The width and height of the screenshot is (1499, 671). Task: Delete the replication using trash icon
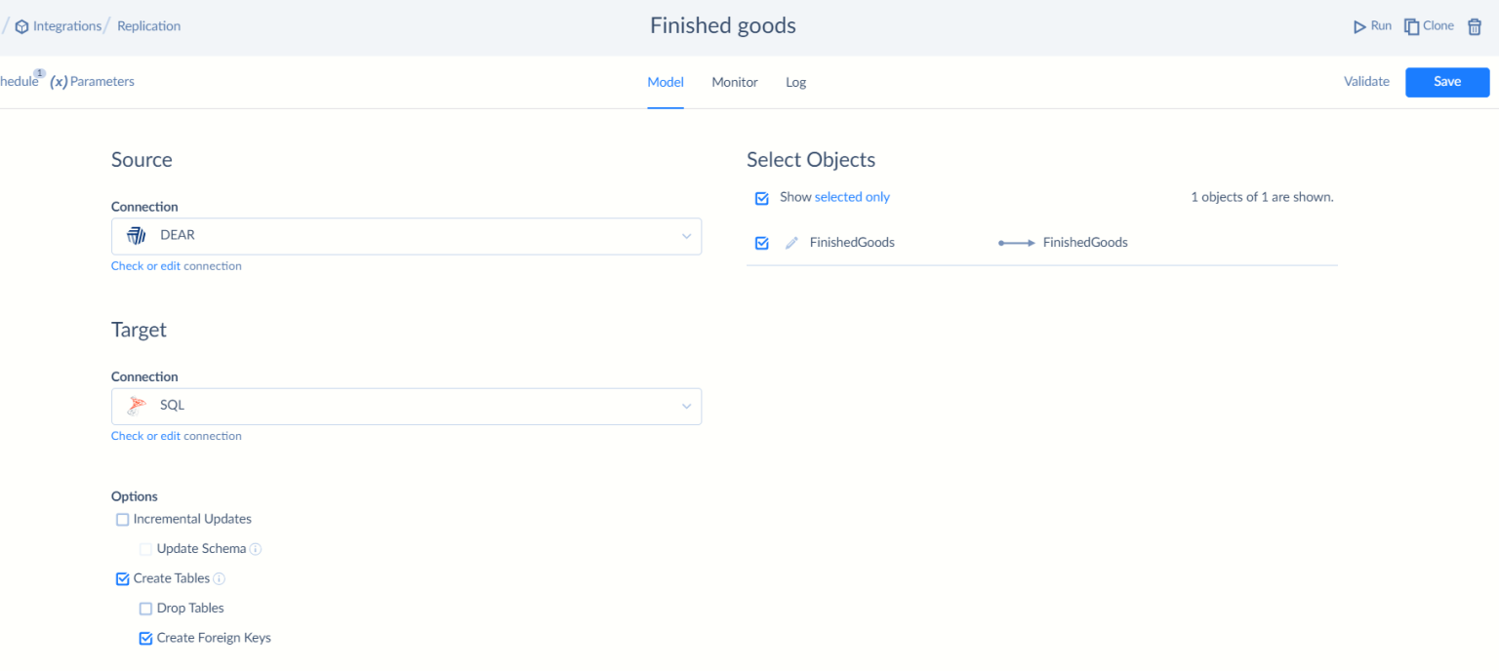pos(1475,26)
